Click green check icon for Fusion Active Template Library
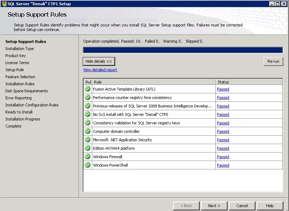This screenshot has width=289, height=211. click(88, 89)
